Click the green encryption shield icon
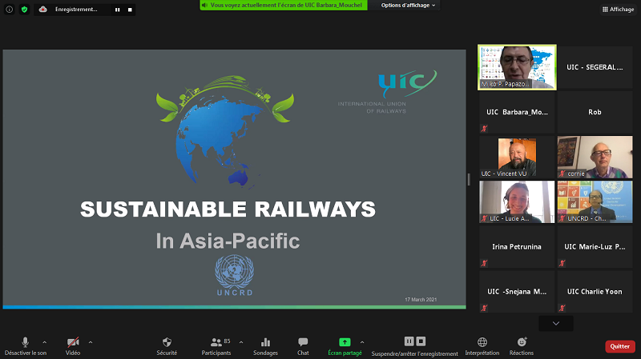This screenshot has height=359, width=641. tap(25, 10)
